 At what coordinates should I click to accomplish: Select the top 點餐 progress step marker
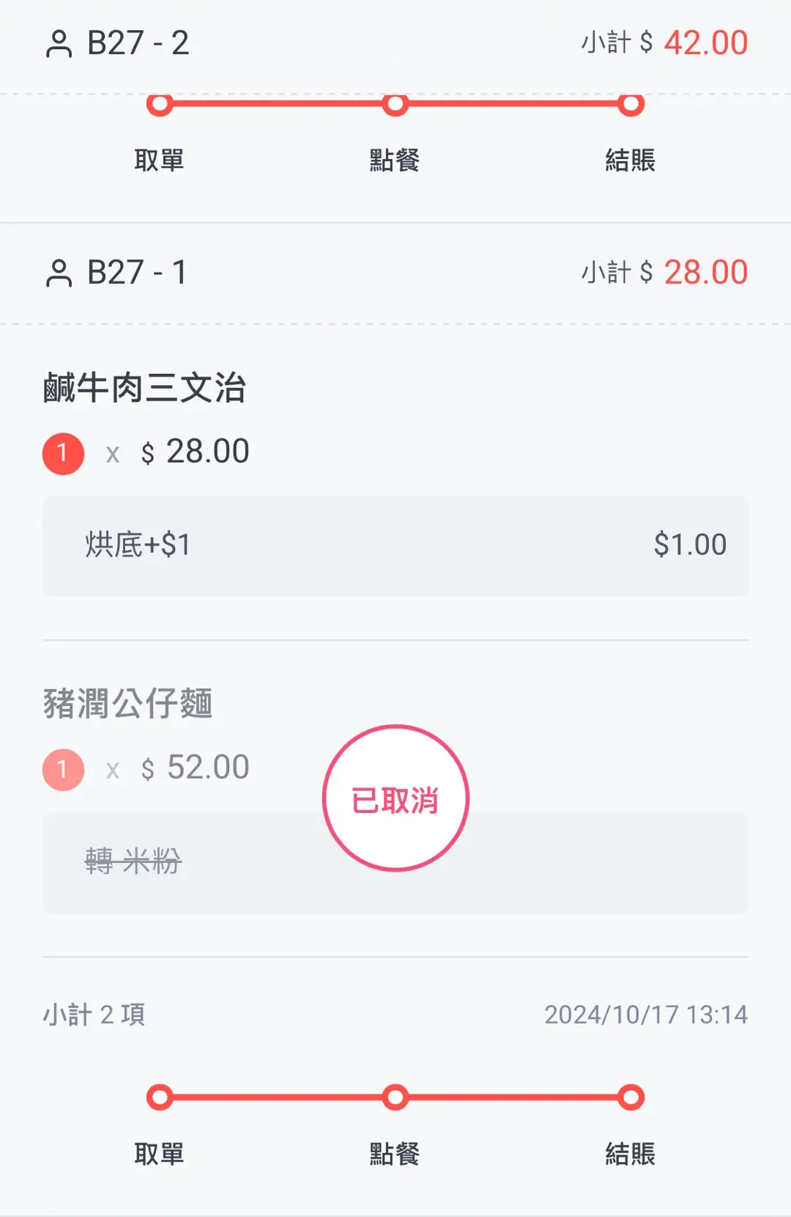pos(395,105)
